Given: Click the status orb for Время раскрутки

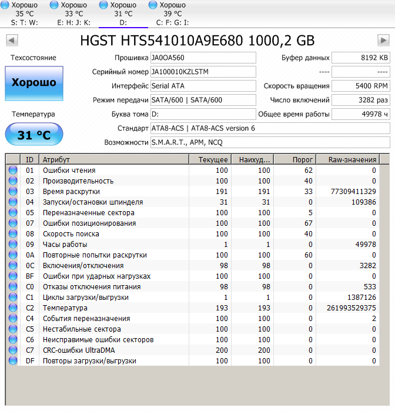Looking at the screenshot, I should point(13,192).
